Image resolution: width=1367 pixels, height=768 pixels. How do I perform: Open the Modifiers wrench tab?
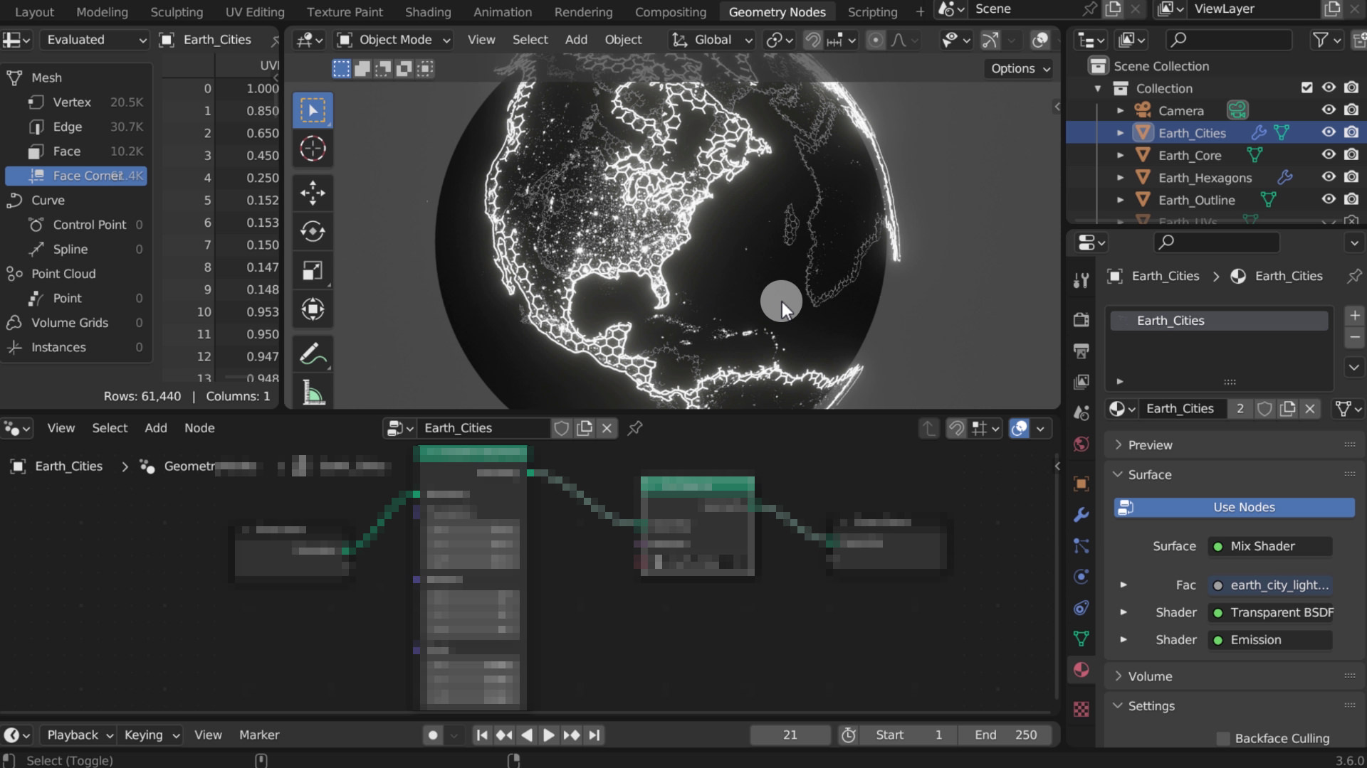tap(1081, 515)
